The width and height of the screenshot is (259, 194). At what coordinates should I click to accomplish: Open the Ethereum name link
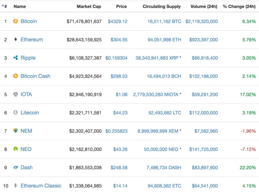(32, 40)
